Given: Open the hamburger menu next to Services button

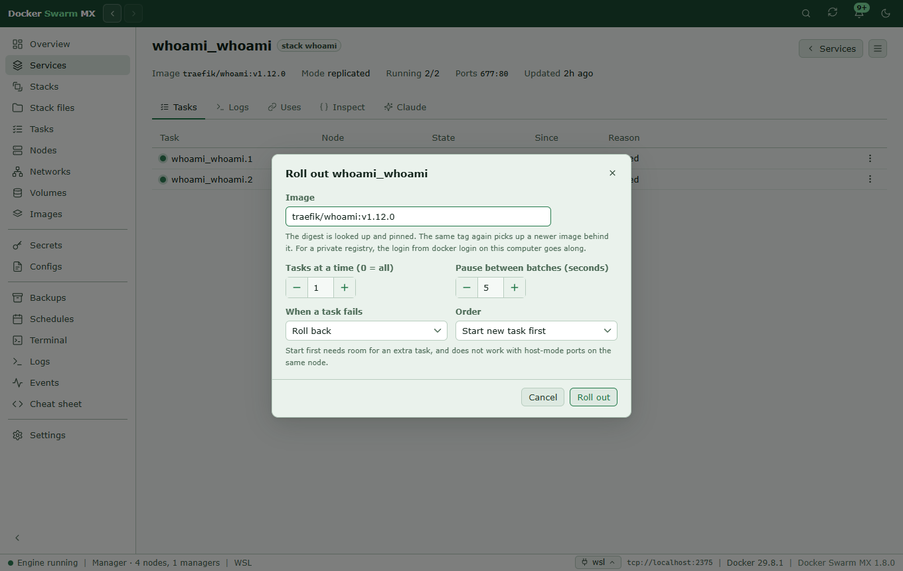Looking at the screenshot, I should pos(878,48).
